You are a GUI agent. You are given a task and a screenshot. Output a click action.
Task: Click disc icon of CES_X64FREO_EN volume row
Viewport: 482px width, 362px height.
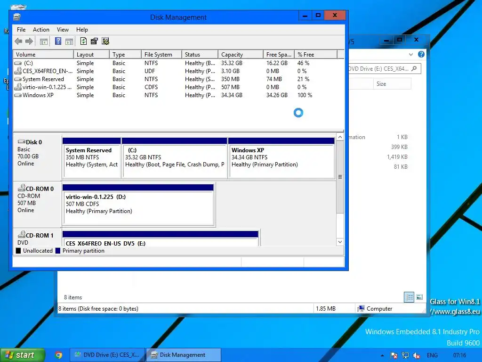click(x=18, y=71)
